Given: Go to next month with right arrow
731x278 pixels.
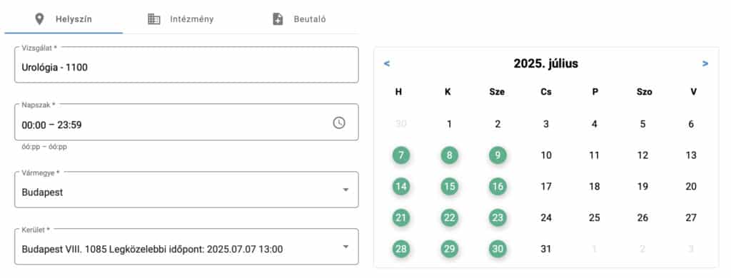Looking at the screenshot, I should 705,63.
